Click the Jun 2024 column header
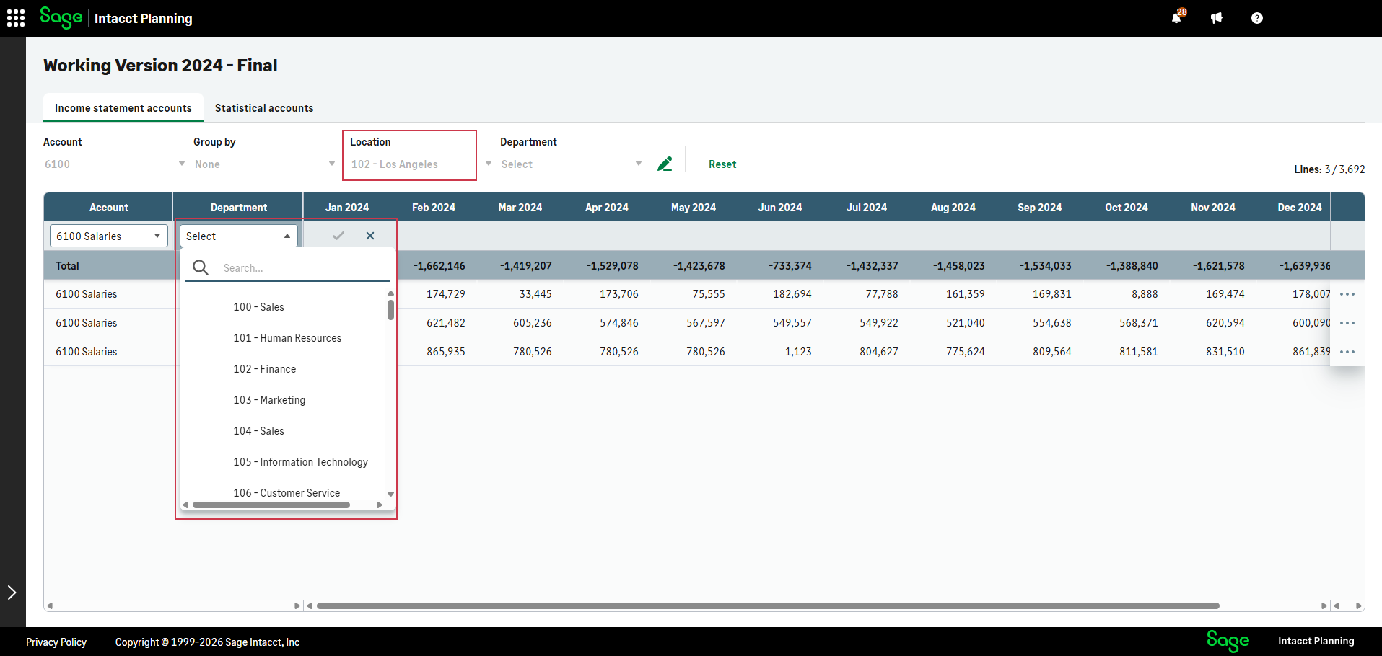Screen dimensions: 1382x656 780,208
